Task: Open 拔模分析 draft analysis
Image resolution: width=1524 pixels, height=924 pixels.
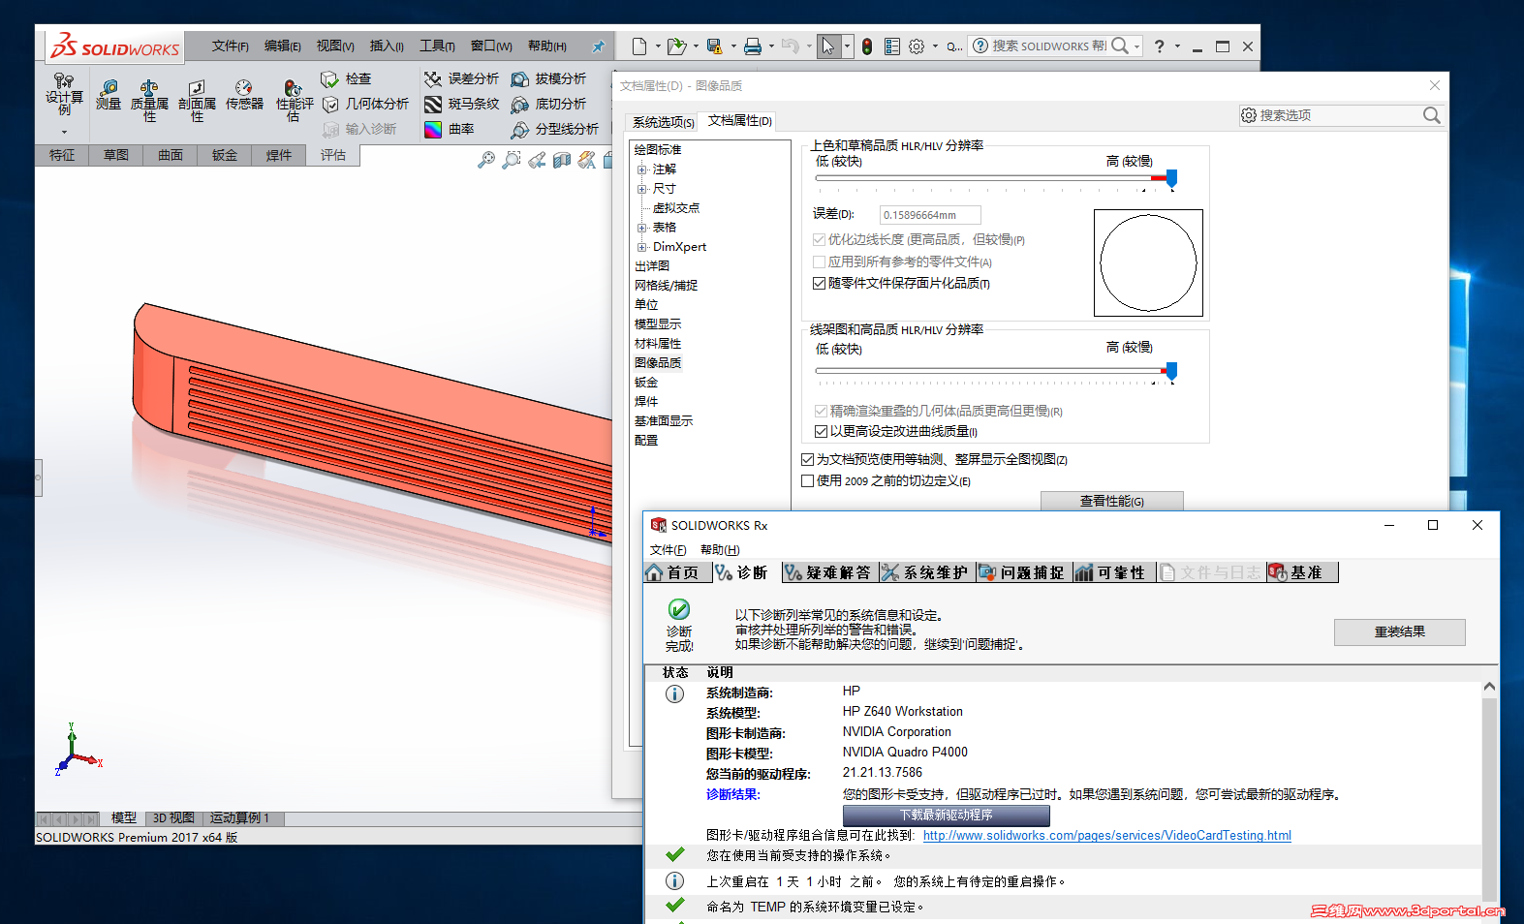Action: point(548,78)
